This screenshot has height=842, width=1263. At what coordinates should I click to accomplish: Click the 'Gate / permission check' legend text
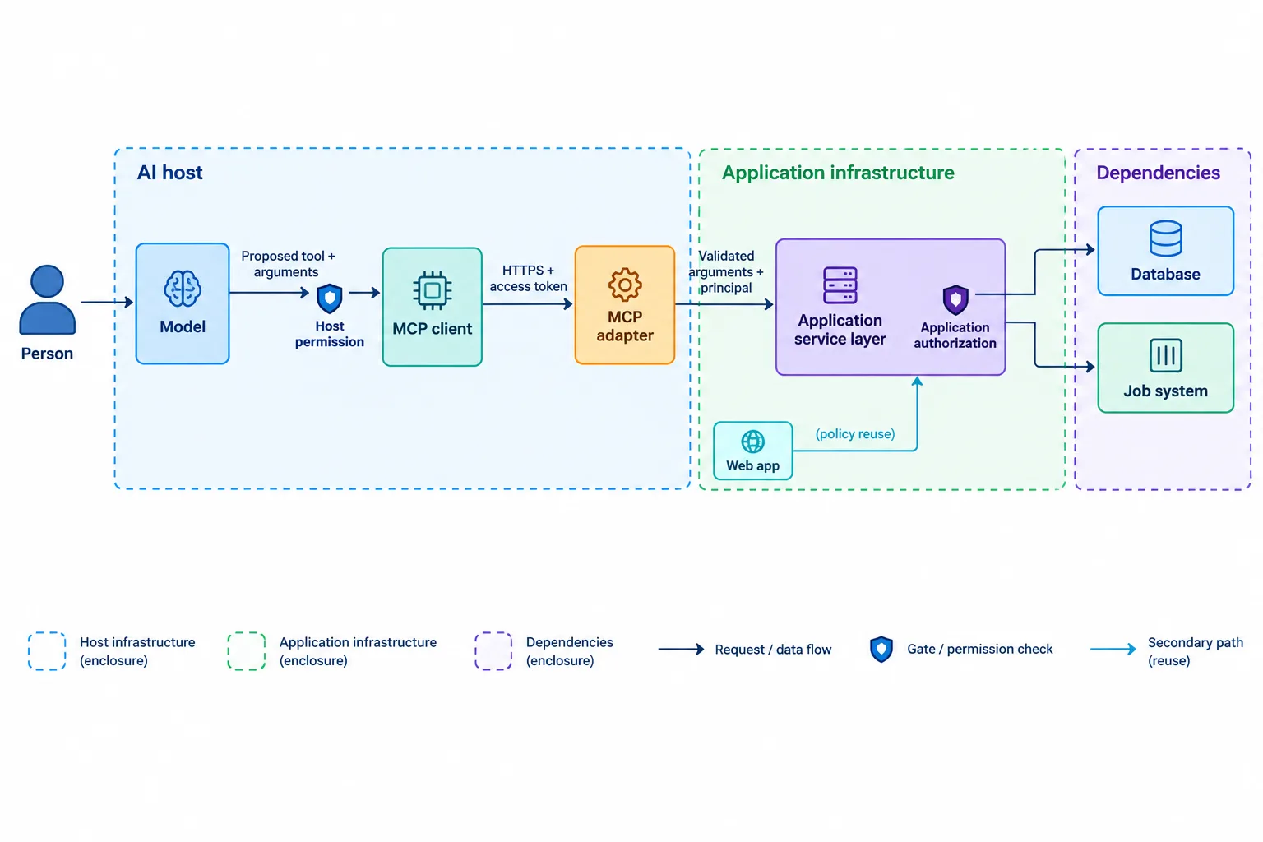pyautogui.click(x=980, y=650)
